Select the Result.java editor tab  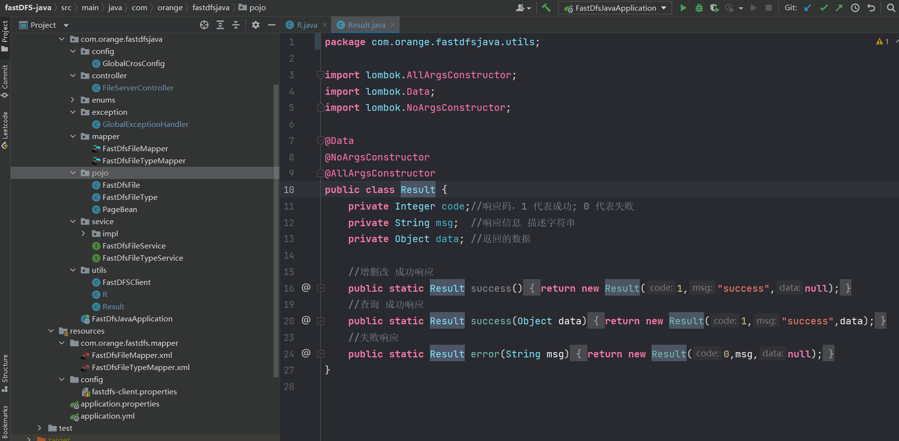coord(366,25)
